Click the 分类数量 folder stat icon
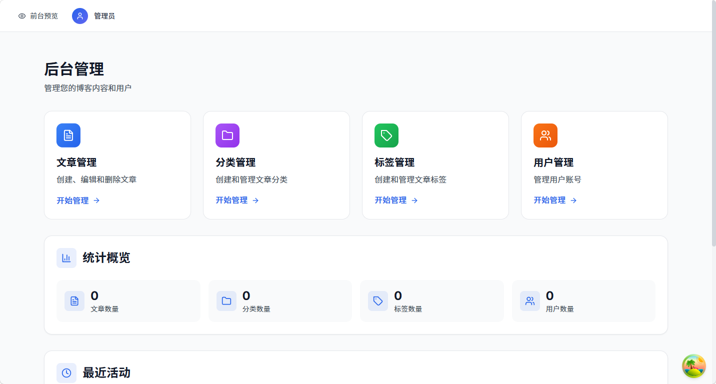Screen dimensions: 716x384 coord(226,301)
